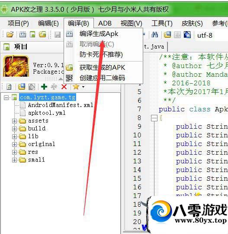The height and width of the screenshot is (234, 228).
Task: Collapse the com.lyzt.game.tg root node
Action: tap(6, 97)
